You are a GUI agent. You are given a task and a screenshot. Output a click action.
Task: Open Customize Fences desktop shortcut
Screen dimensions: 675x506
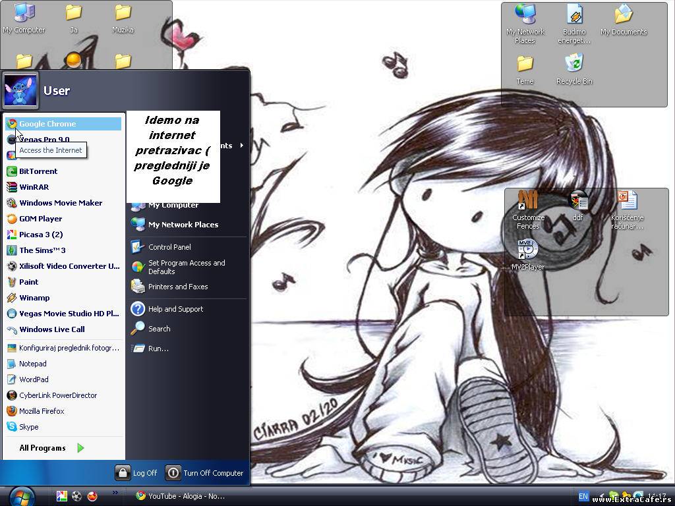pos(528,209)
